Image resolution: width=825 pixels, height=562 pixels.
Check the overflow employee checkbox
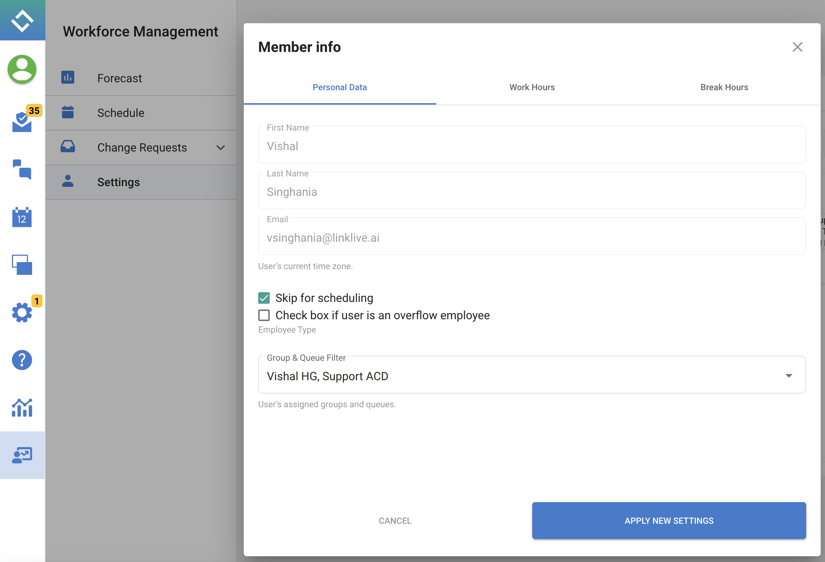click(x=264, y=315)
